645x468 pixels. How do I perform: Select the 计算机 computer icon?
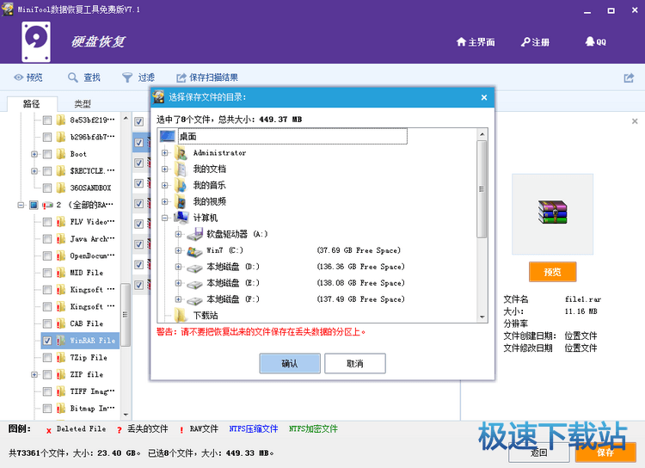point(181,218)
